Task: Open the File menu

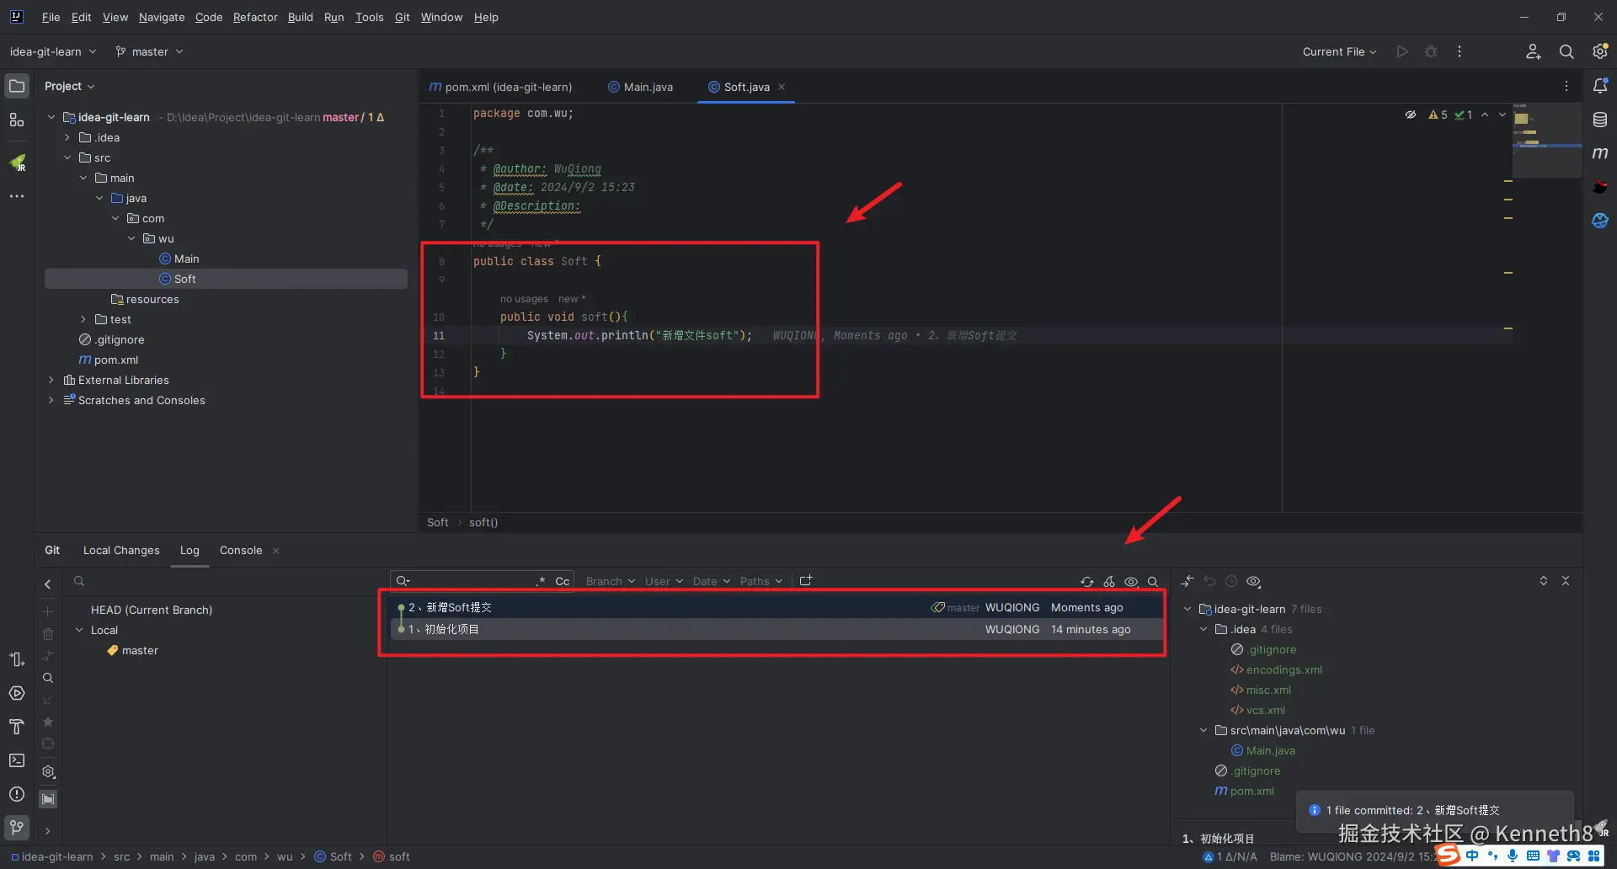Action: (51, 17)
